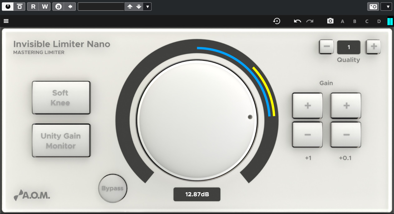
Task: Click the bypass effect icon in the host bar
Action: coord(19,7)
